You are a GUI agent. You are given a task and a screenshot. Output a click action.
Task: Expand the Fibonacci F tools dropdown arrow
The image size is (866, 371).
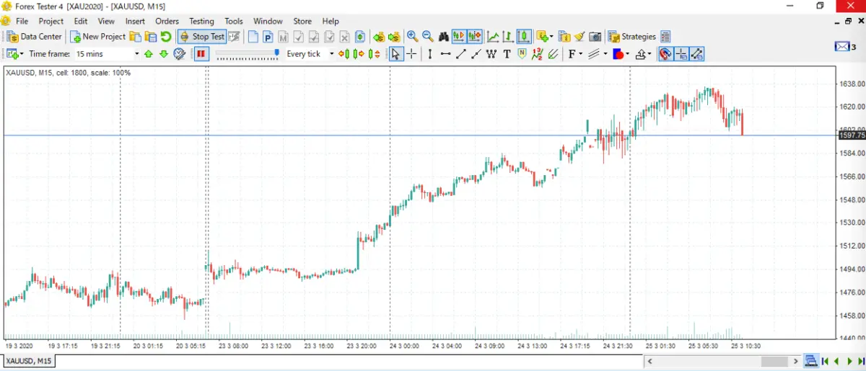pos(579,54)
